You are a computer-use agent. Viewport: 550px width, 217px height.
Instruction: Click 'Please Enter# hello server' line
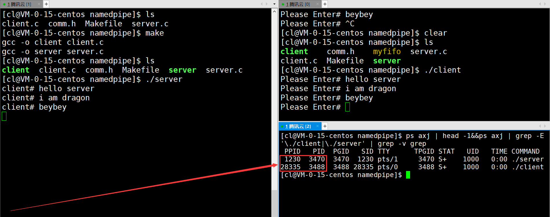[341, 79]
